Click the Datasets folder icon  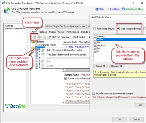click(x=33, y=42)
